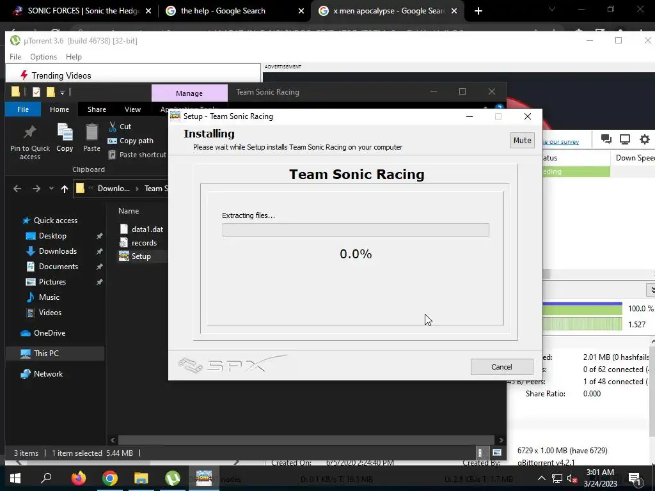Switch to the Share ribbon tab
This screenshot has width=655, height=491.
point(97,109)
